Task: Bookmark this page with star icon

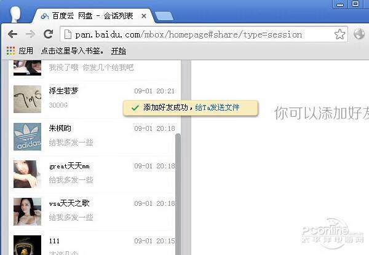Action: 339,34
